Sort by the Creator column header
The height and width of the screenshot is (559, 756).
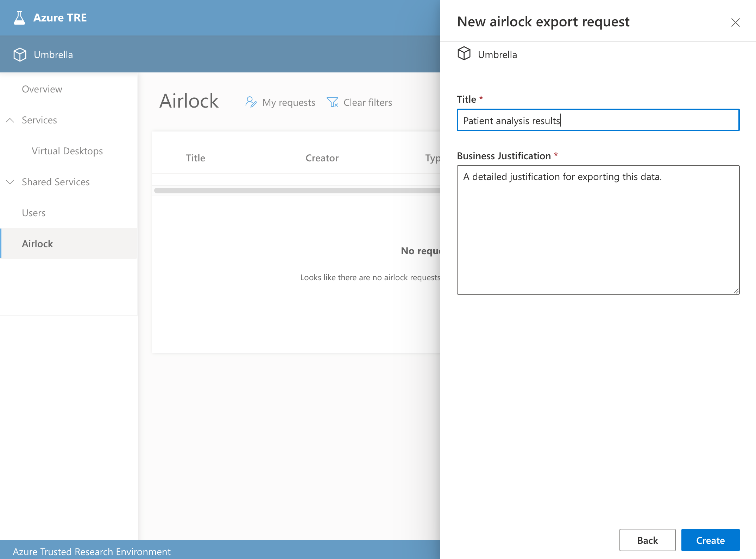pyautogui.click(x=322, y=158)
